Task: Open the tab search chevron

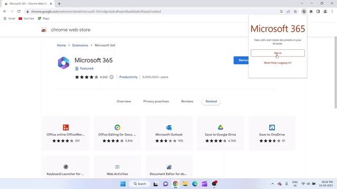Action: coord(302,4)
